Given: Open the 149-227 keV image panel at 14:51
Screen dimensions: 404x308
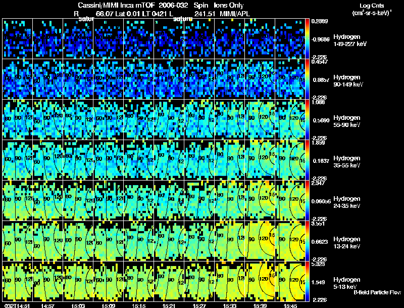Looking at the screenshot, I should 18,39.
